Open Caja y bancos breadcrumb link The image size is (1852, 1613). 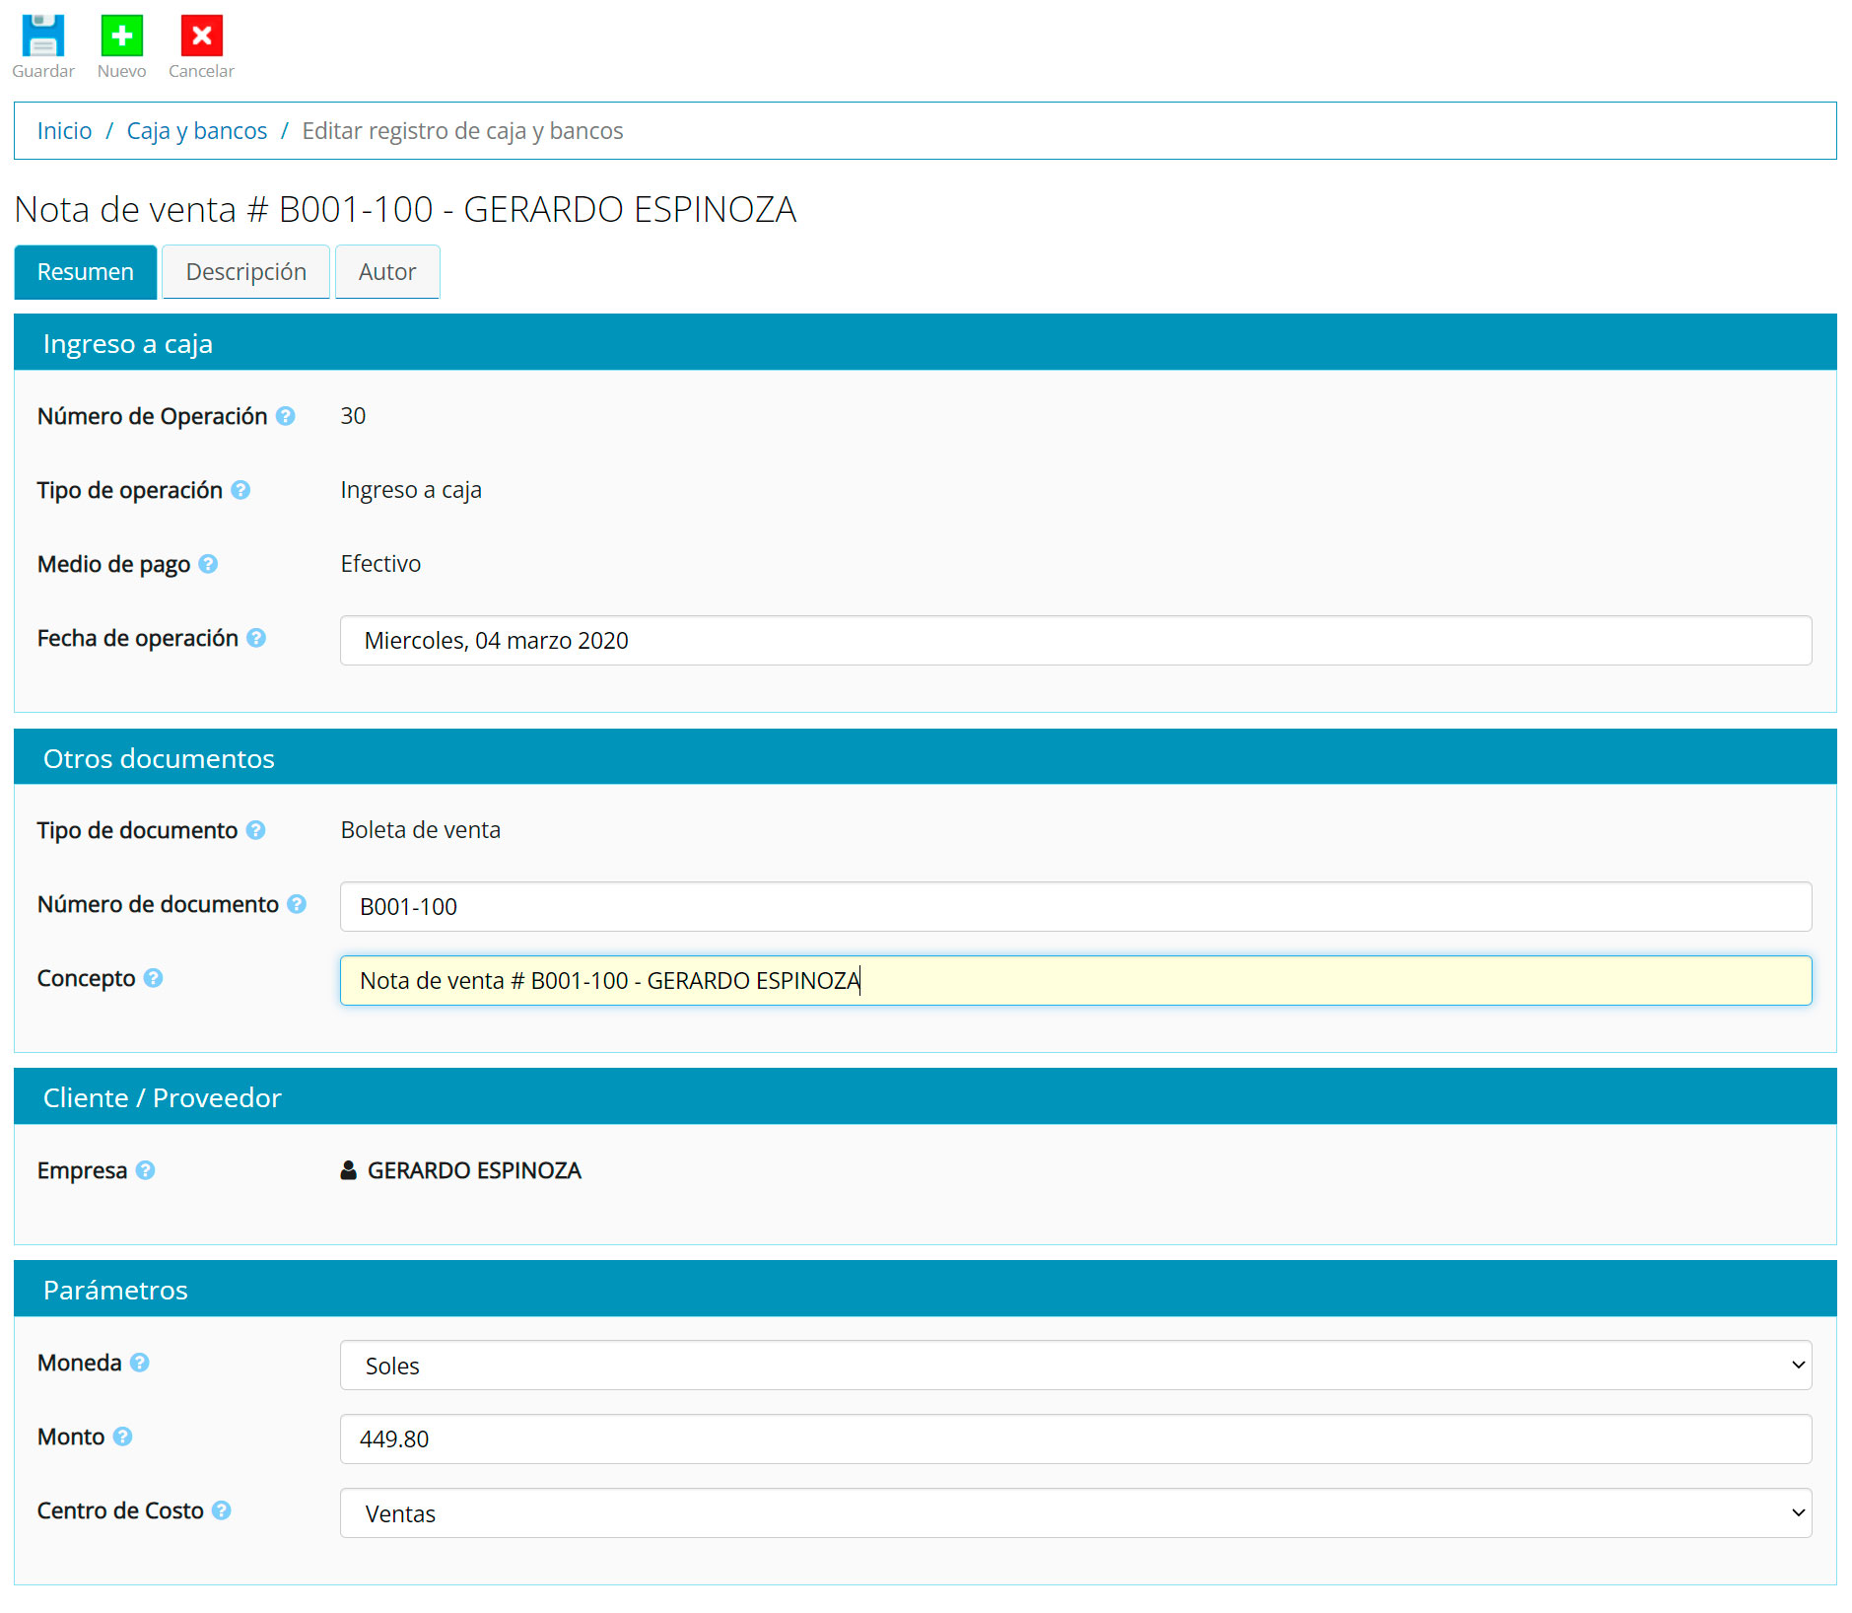click(196, 131)
